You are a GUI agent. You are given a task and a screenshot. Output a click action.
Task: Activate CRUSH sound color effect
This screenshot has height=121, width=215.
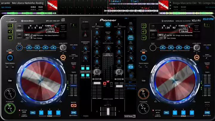83,75
